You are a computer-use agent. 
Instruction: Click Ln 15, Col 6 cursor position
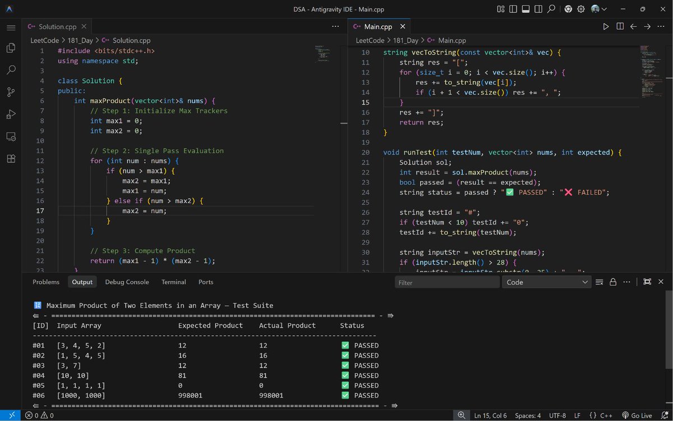[490, 415]
